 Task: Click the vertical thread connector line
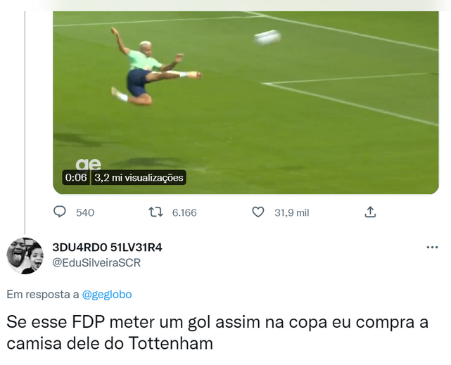coord(25,122)
